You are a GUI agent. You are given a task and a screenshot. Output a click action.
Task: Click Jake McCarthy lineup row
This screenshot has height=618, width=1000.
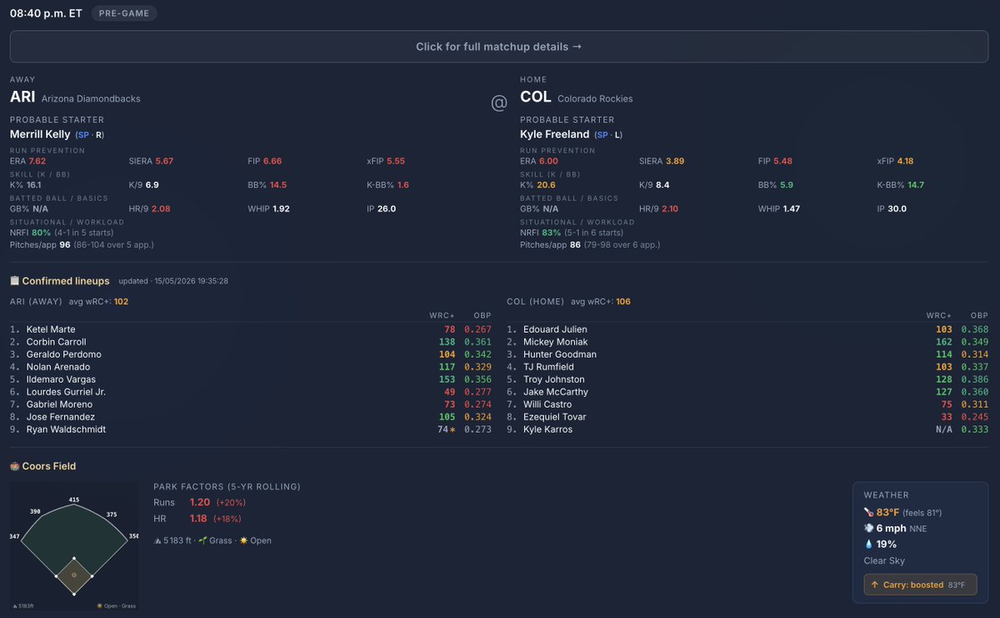click(747, 392)
